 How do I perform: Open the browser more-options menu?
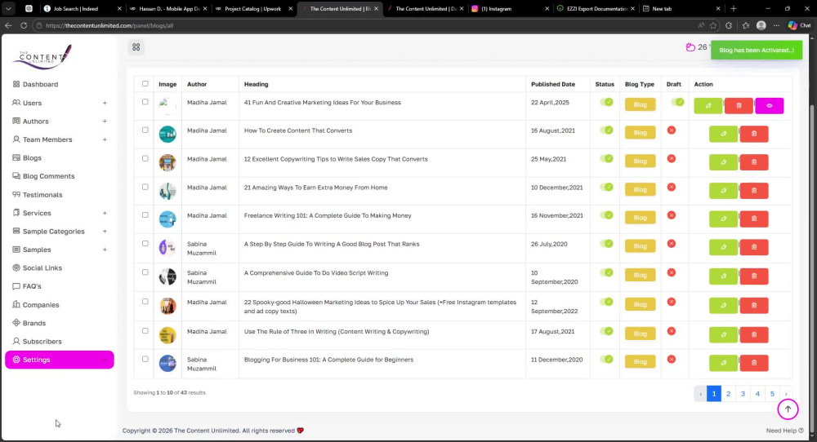pos(776,25)
